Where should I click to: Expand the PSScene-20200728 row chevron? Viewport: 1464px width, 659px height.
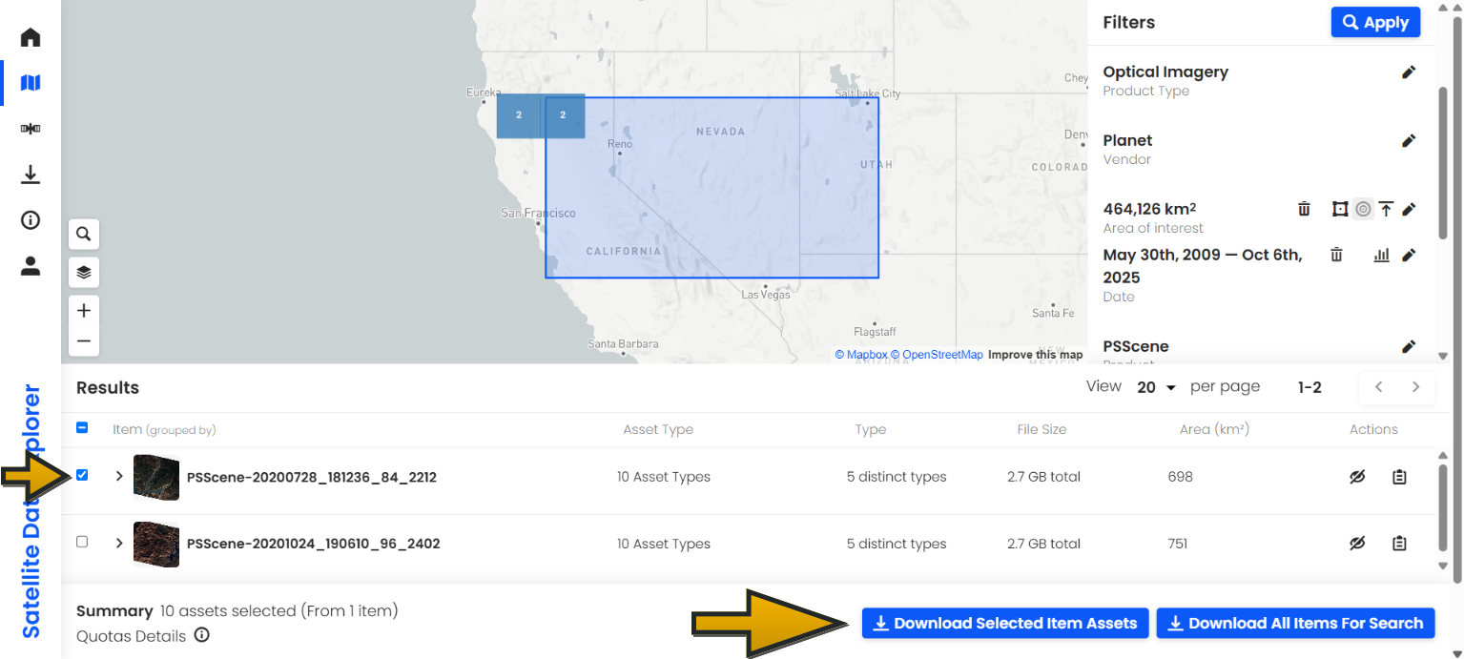pos(119,476)
